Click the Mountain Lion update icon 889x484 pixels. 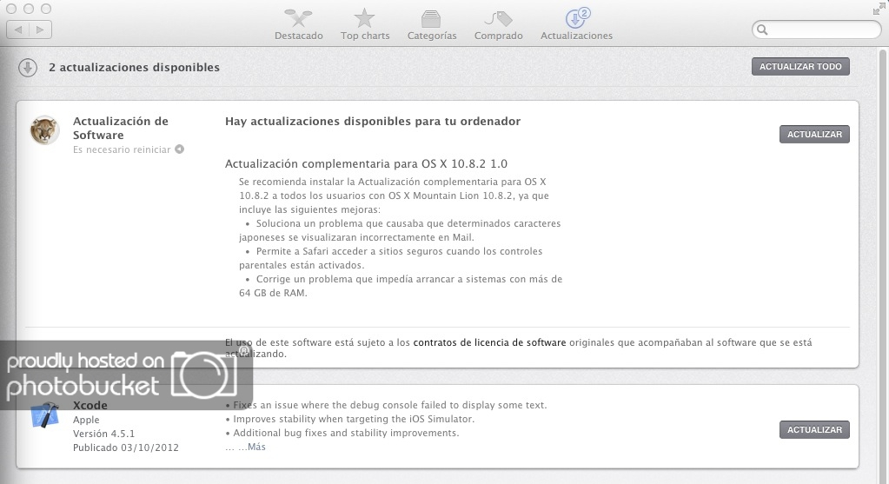tap(44, 130)
